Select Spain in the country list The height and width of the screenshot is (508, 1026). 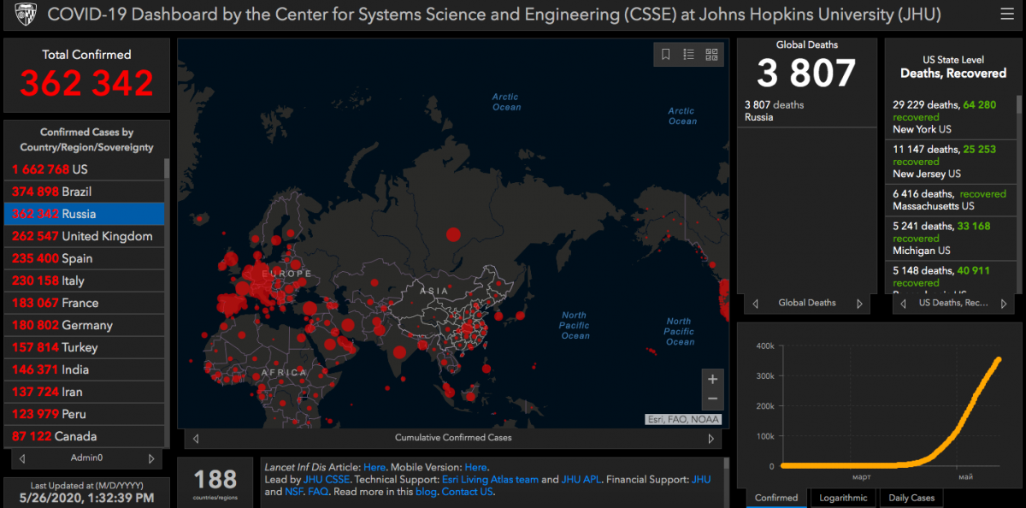pyautogui.click(x=84, y=258)
